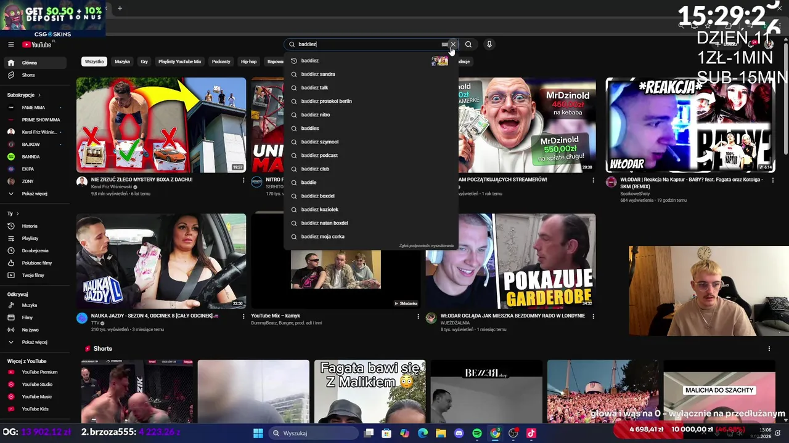Choose suggestion baddiez sandra
This screenshot has height=443, width=789.
click(370, 74)
